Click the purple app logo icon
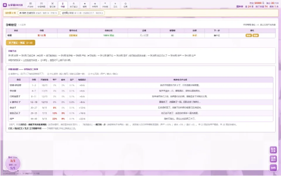Viewport: 281px width, 176px height. point(5,5)
